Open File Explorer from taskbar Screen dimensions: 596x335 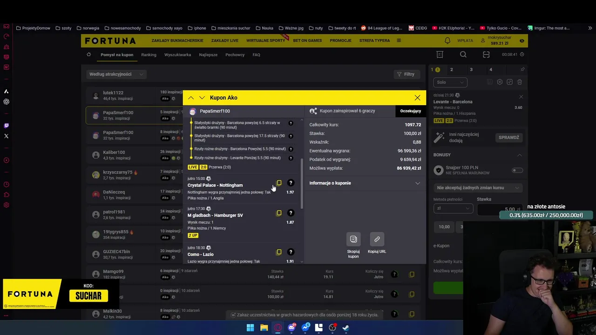click(264, 328)
